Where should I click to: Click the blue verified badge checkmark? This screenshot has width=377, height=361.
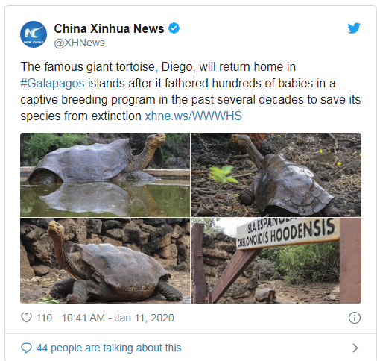coord(174,28)
